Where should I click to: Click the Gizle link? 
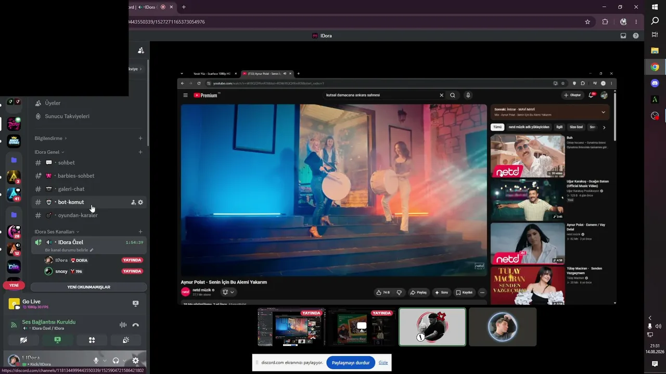click(x=383, y=363)
